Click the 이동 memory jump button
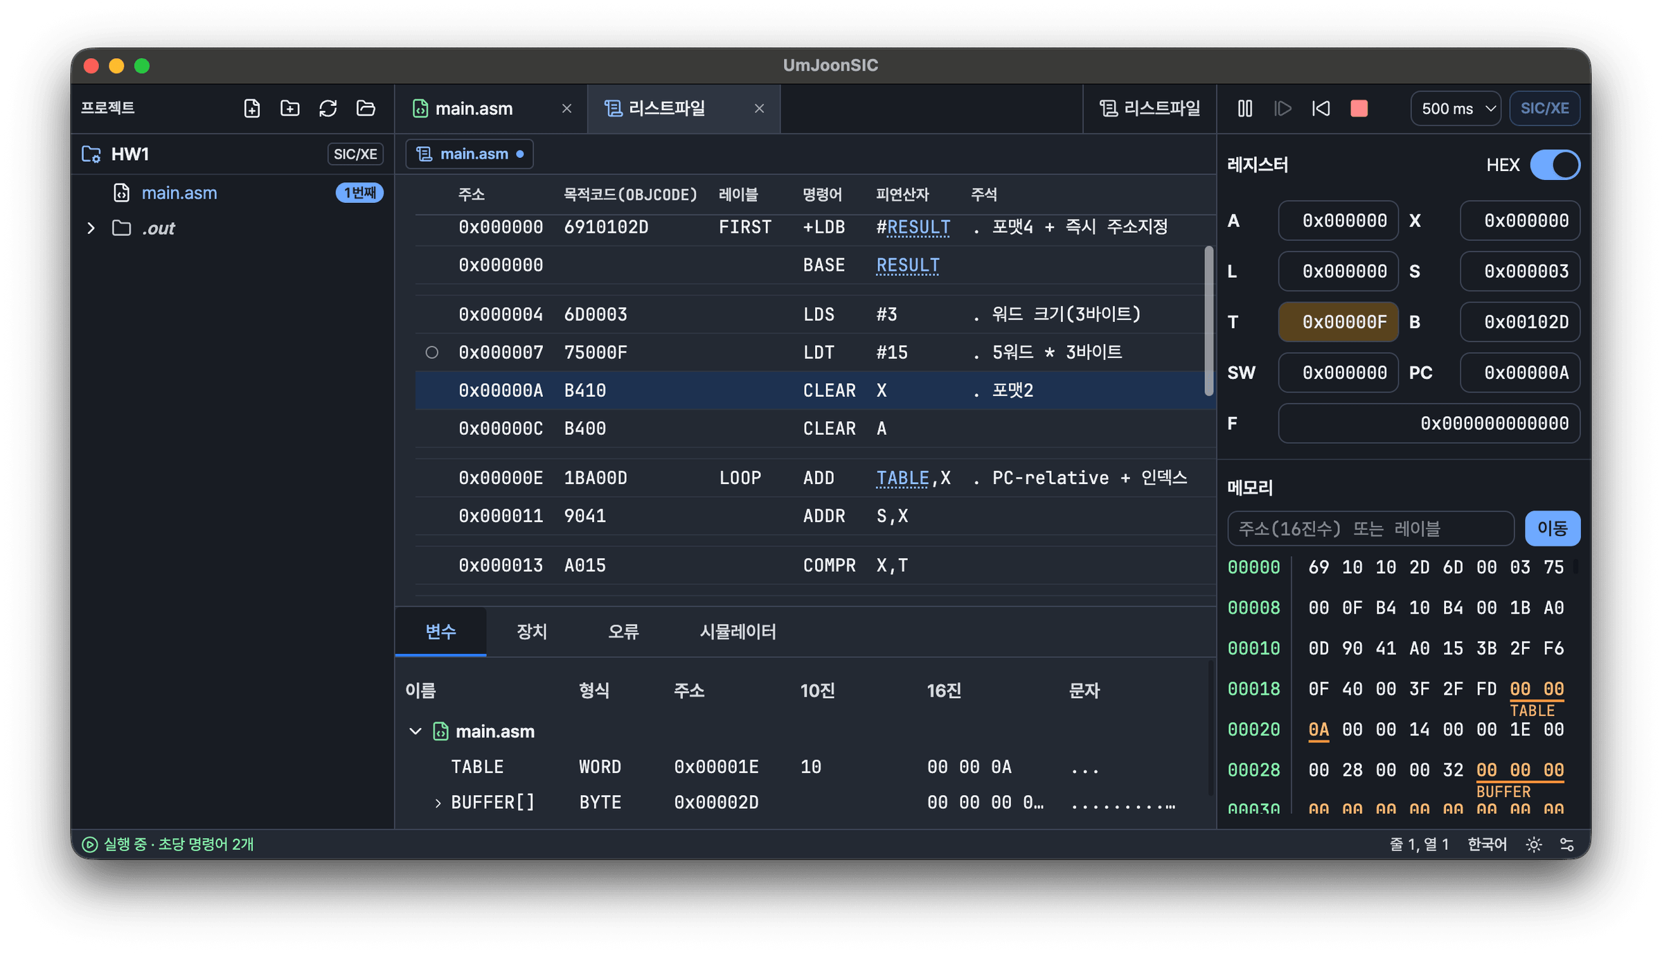This screenshot has width=1662, height=953. click(1553, 529)
